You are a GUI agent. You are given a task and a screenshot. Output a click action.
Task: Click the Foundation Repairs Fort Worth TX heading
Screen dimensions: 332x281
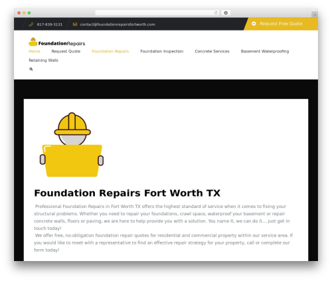click(127, 193)
